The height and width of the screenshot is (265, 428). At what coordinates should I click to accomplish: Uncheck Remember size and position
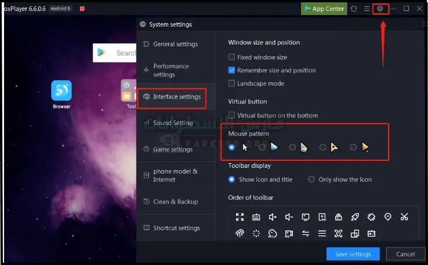(232, 70)
